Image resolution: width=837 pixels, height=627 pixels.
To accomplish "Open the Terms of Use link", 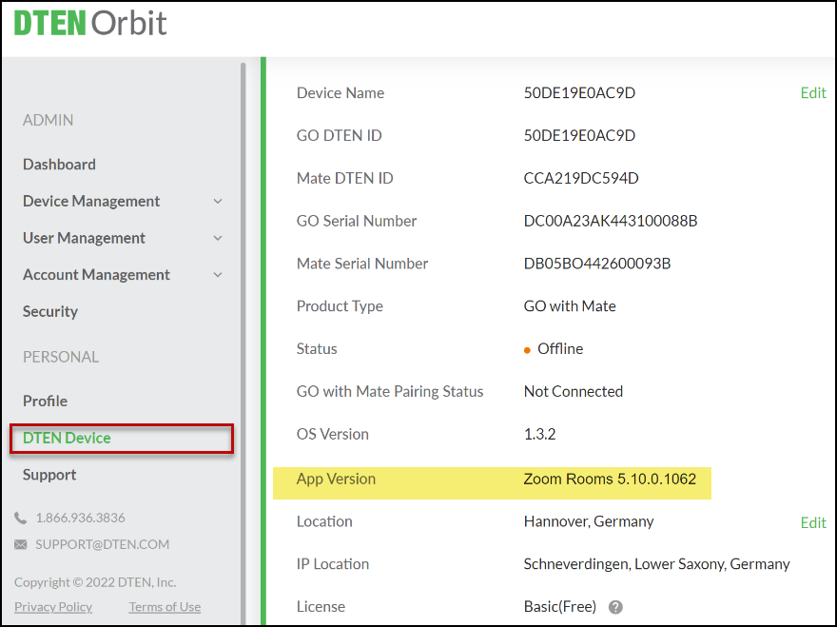I will (165, 607).
